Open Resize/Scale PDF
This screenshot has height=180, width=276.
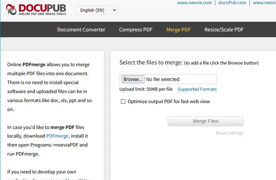[224, 30]
